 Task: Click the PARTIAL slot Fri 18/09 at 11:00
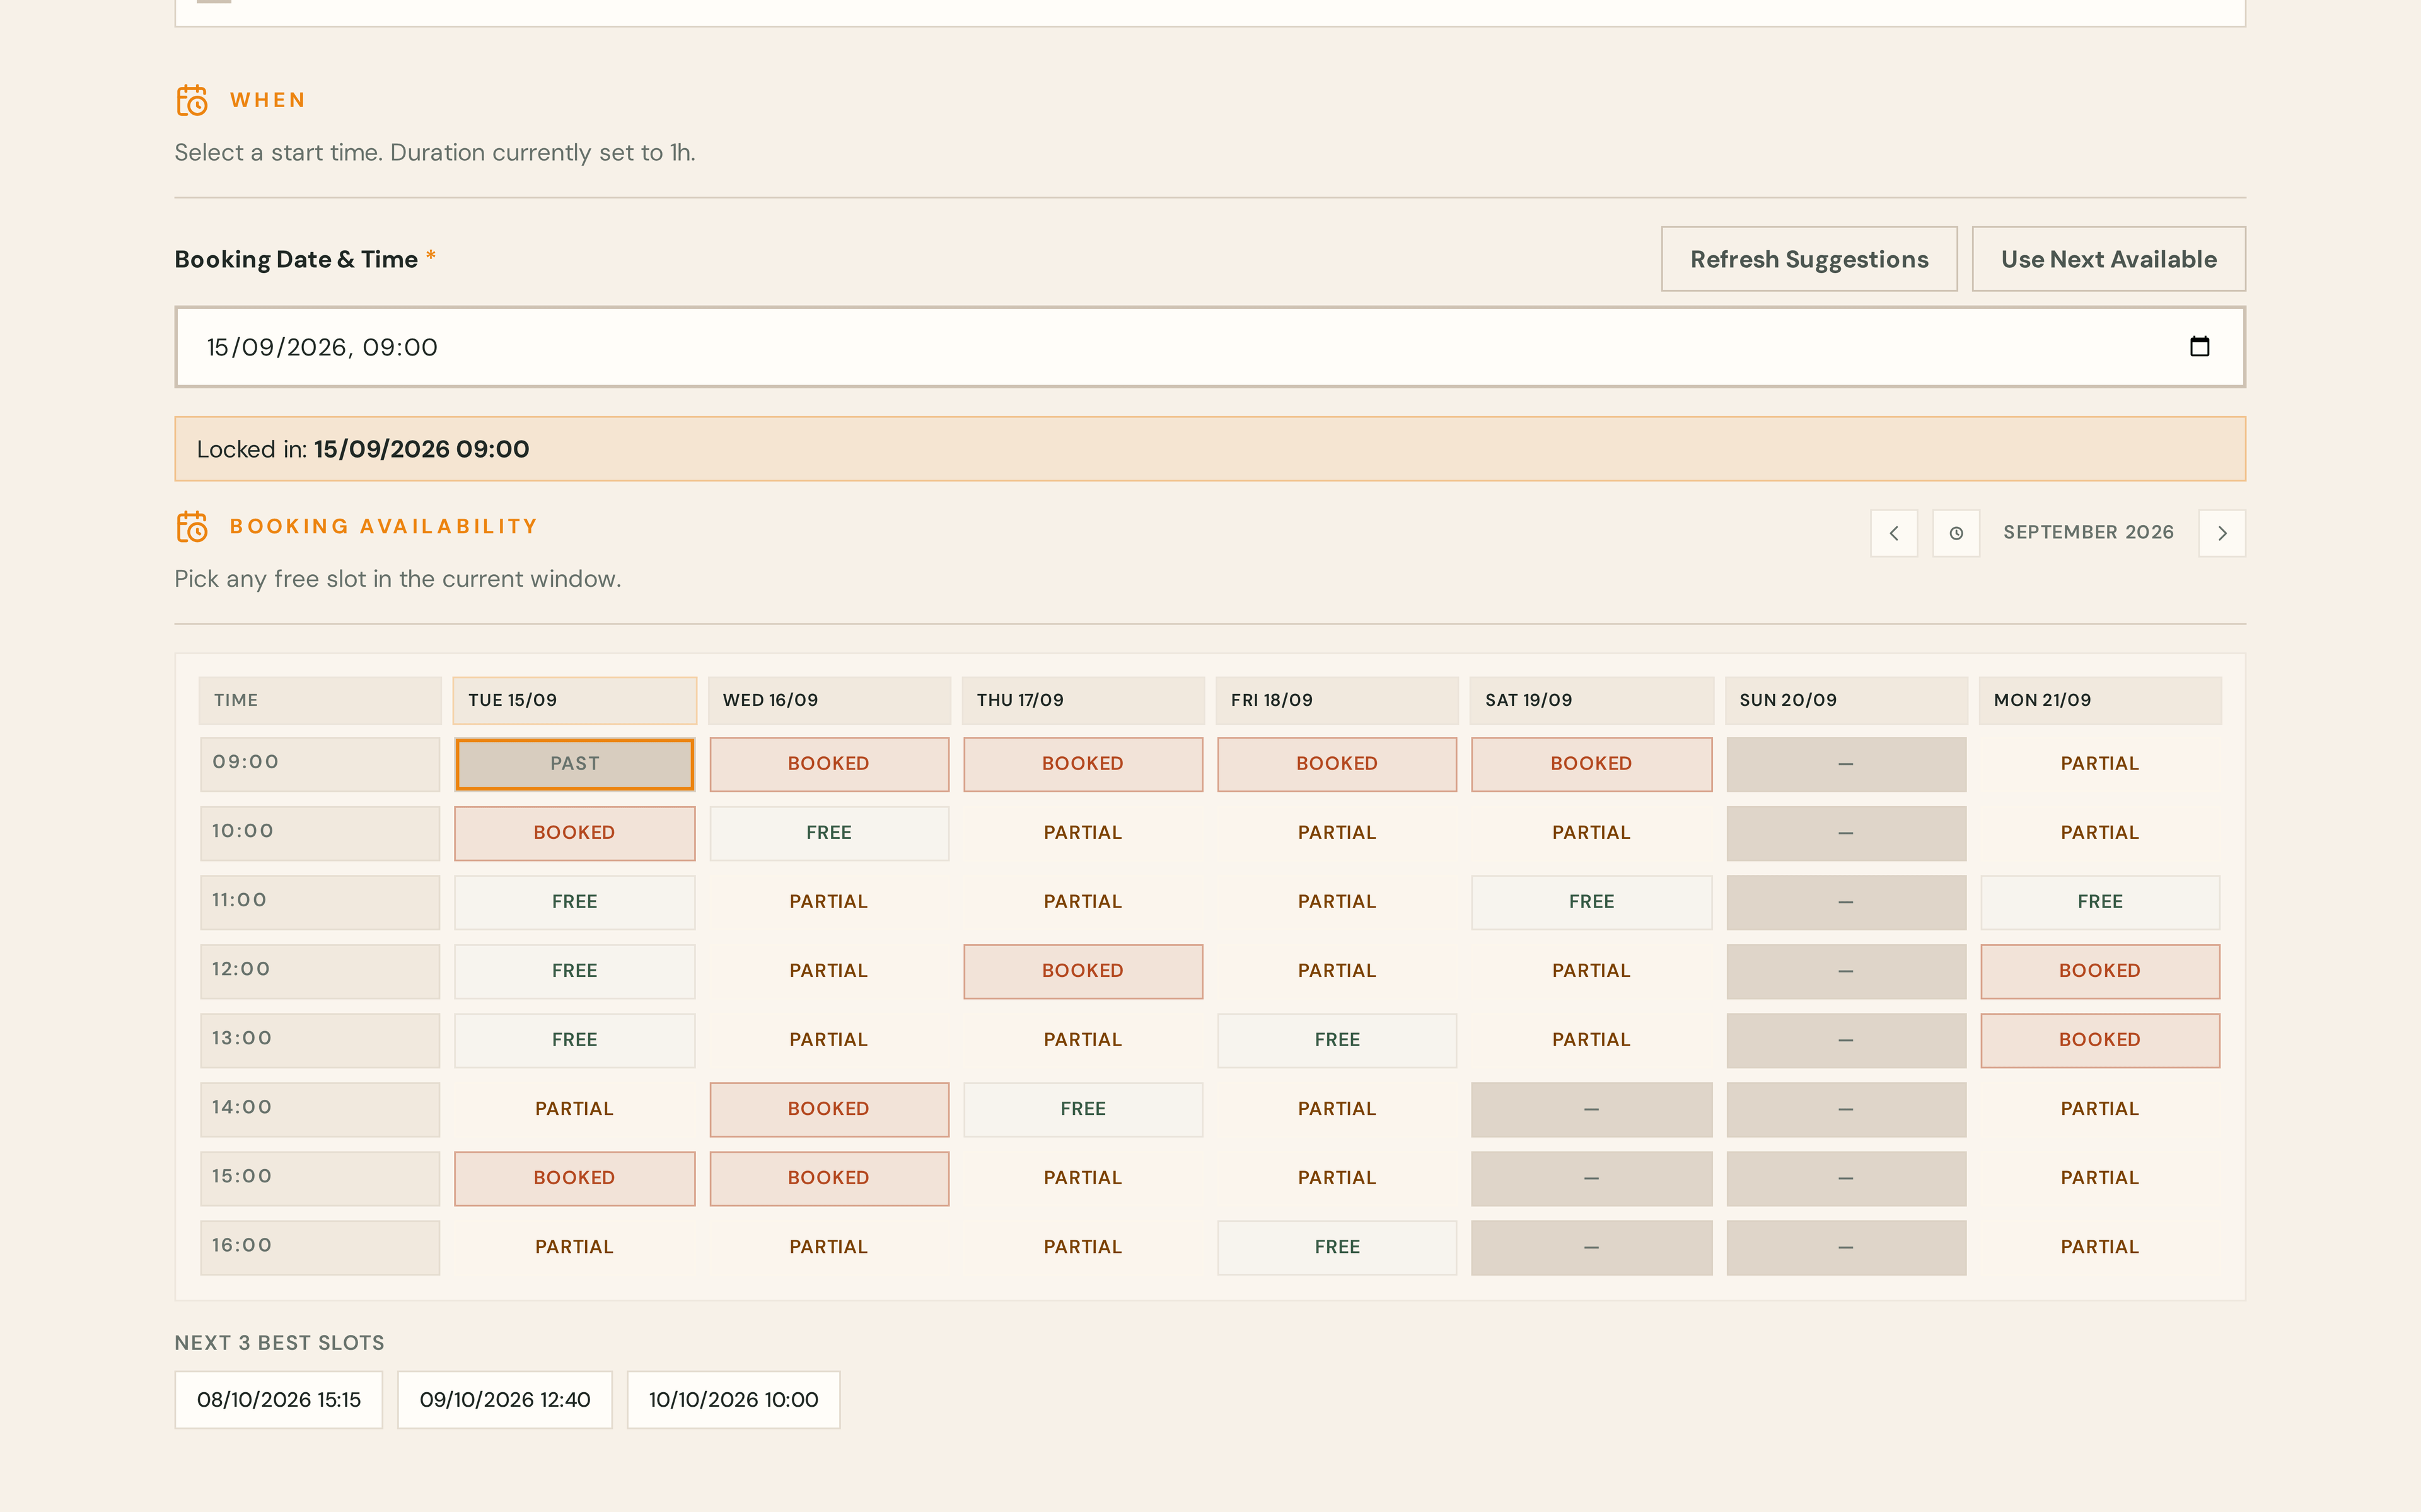point(1337,902)
